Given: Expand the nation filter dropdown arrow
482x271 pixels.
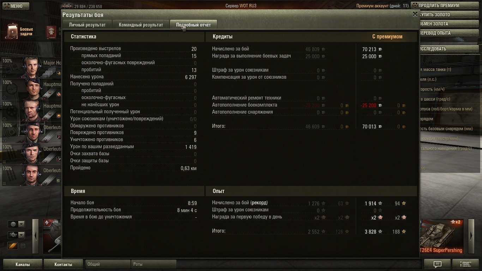Looking at the screenshot, I should click(22, 224).
